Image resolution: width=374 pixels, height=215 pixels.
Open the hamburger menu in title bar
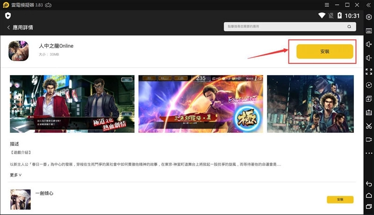pos(327,5)
